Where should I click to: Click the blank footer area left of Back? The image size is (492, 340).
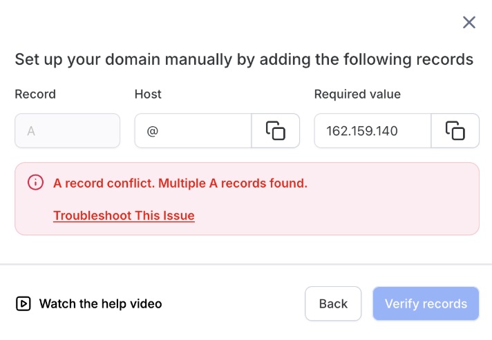pos(235,303)
